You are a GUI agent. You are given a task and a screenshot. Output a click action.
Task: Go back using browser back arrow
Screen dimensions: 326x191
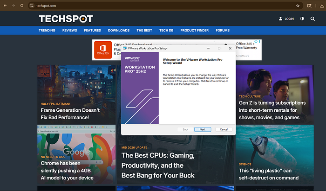click(x=5, y=6)
